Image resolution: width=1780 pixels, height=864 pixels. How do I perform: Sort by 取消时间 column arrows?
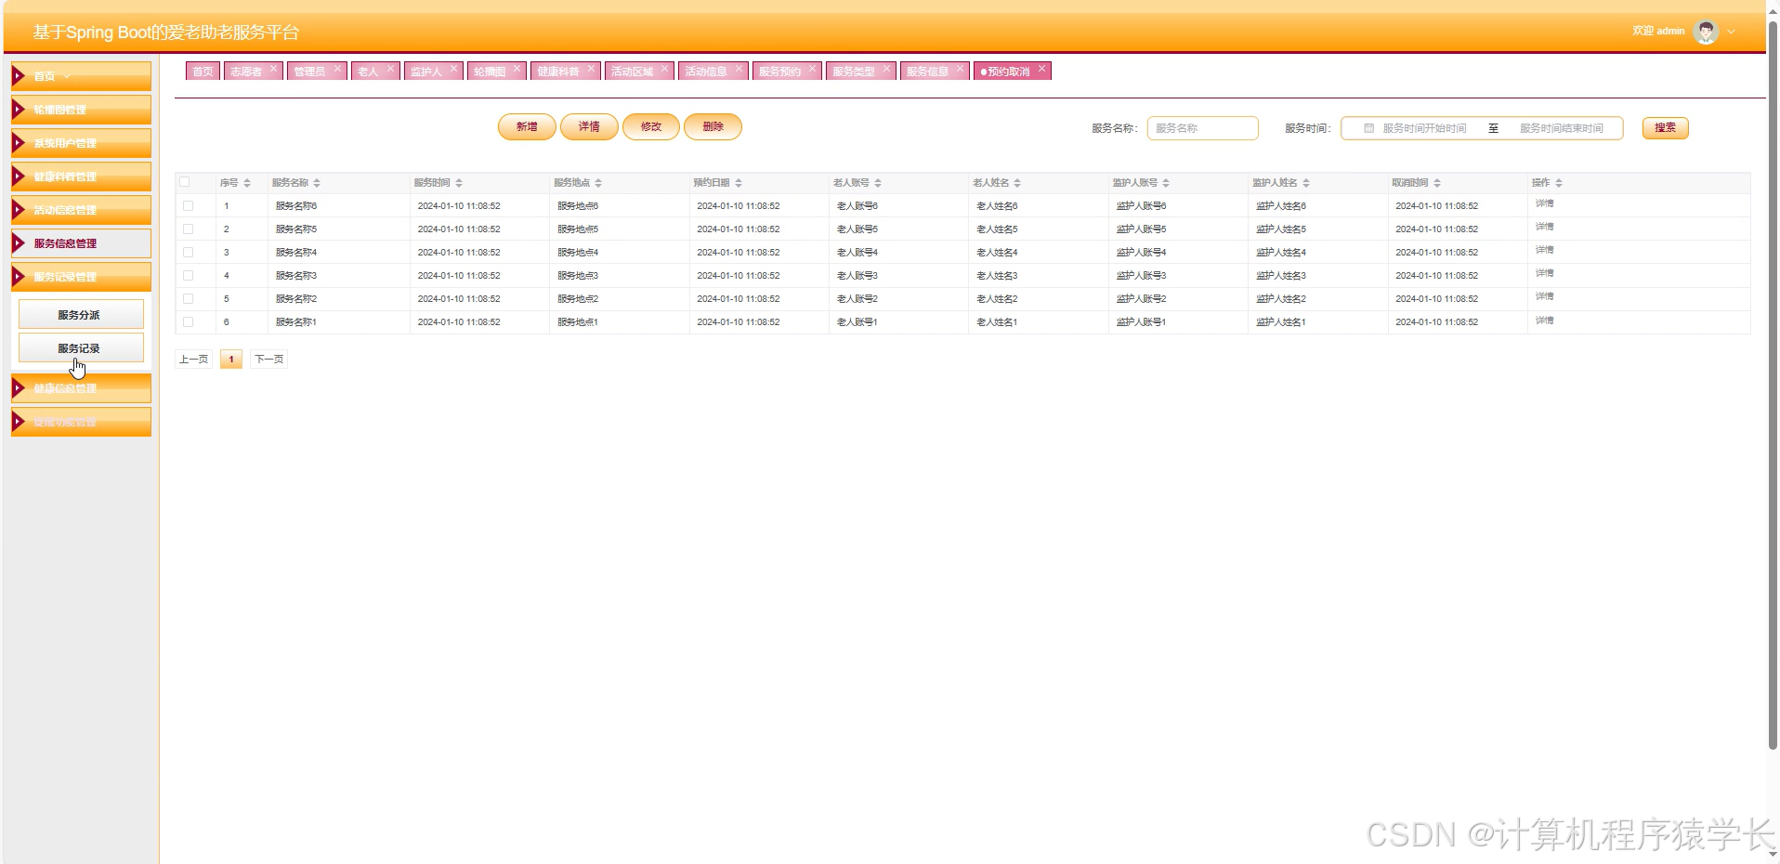click(x=1437, y=183)
